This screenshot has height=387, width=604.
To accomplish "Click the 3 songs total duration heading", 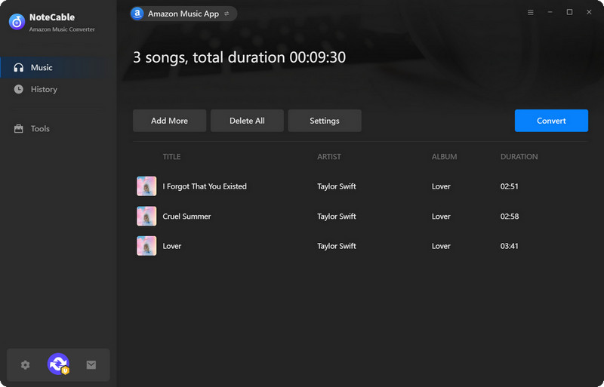I will coord(239,57).
